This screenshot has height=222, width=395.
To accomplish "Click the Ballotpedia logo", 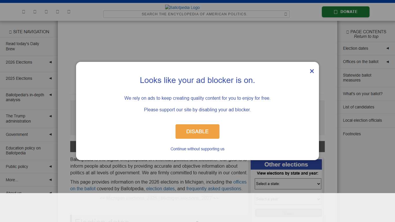I will [x=182, y=8].
